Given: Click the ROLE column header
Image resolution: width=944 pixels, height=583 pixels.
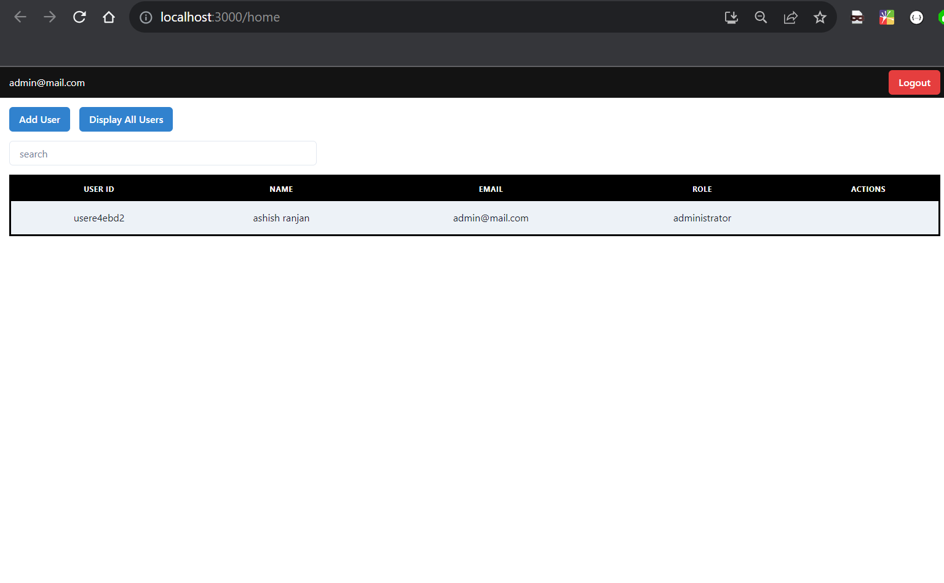Looking at the screenshot, I should tap(702, 189).
